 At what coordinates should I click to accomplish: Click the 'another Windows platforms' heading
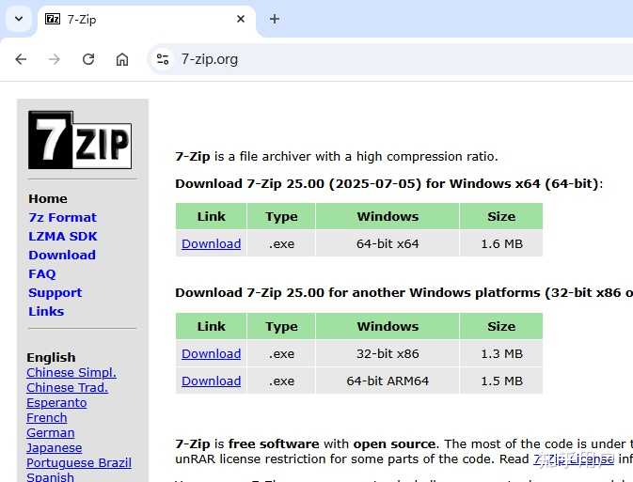(404, 292)
